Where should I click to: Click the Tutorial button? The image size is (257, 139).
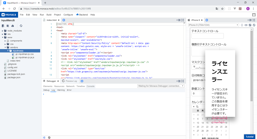[x=250, y=137]
